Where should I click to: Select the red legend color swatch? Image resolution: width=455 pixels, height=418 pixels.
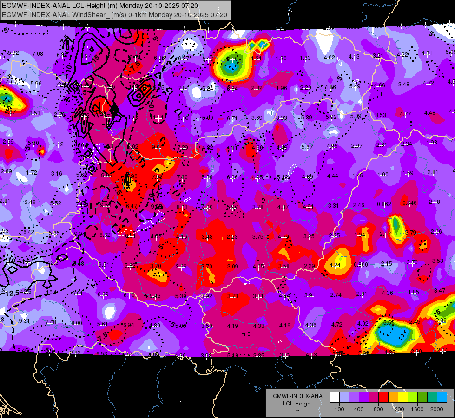(383, 397)
